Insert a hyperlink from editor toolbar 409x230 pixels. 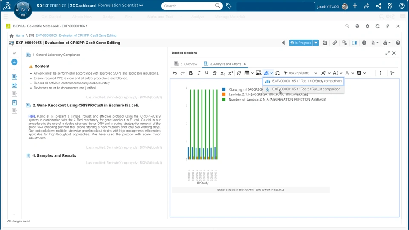click(x=239, y=73)
